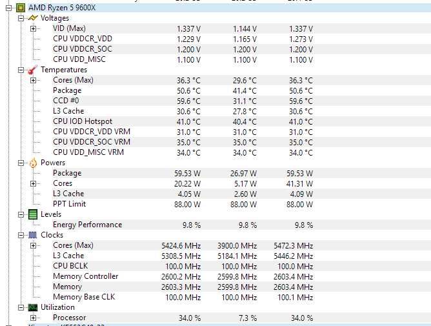Viewport: 431px width, 326px height.
Task: Select the Levels tree label
Action: [x=51, y=214]
